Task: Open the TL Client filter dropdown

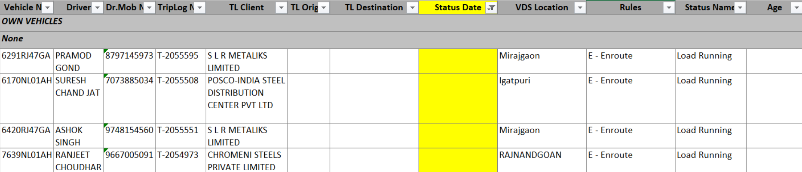Action: 281,8
